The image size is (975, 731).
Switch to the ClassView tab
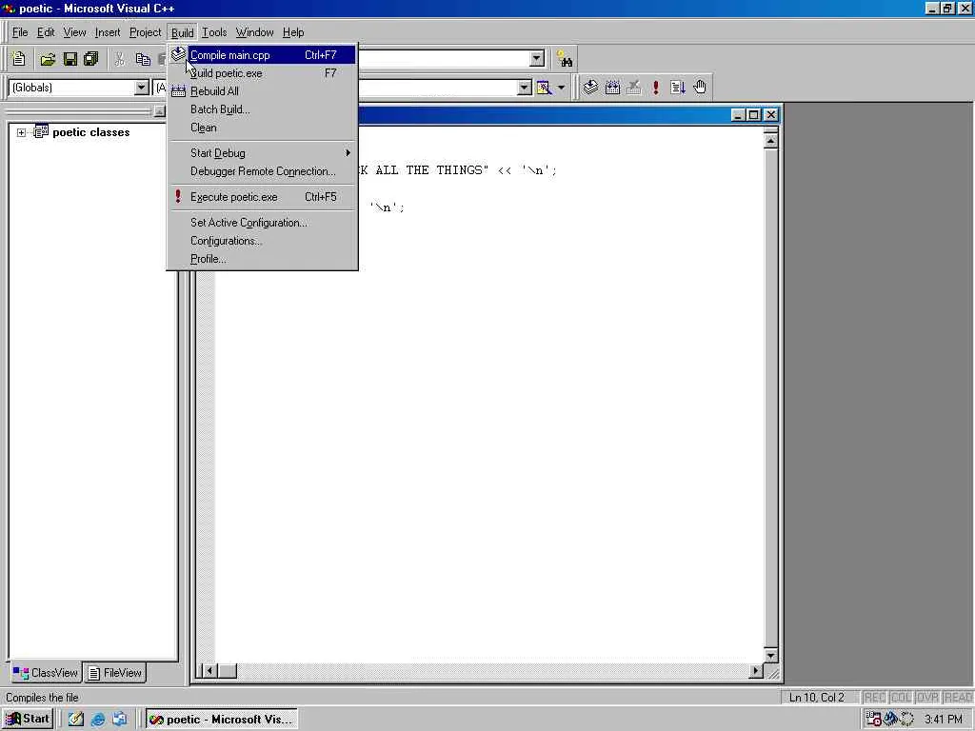pos(46,673)
